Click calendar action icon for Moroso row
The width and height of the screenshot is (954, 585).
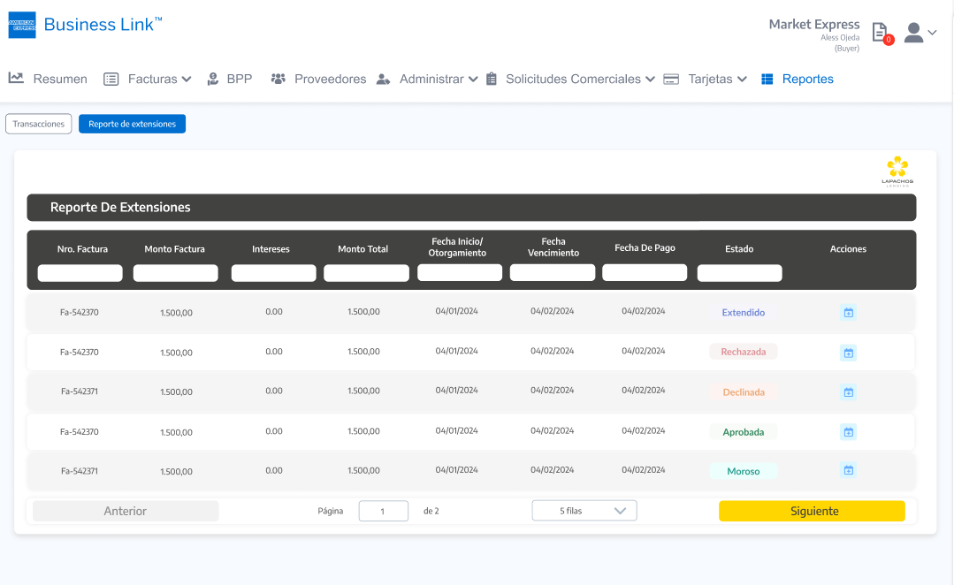848,470
